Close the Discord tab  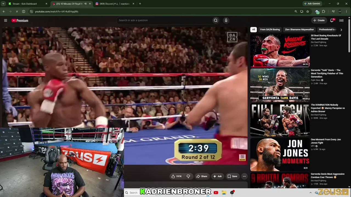[x=134, y=4]
